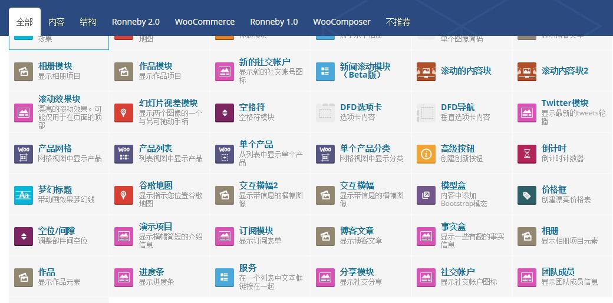Viewport: 613px width, 303px height.
Task: Switch to the 内容 tab
Action: coord(57,22)
